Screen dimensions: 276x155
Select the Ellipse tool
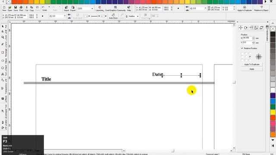tap(3, 61)
